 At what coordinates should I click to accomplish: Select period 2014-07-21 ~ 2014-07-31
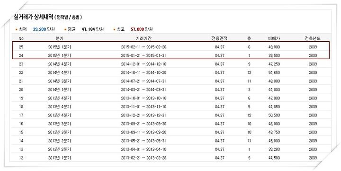point(144,81)
